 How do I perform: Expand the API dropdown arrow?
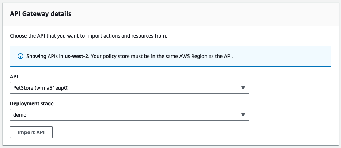(x=243, y=88)
